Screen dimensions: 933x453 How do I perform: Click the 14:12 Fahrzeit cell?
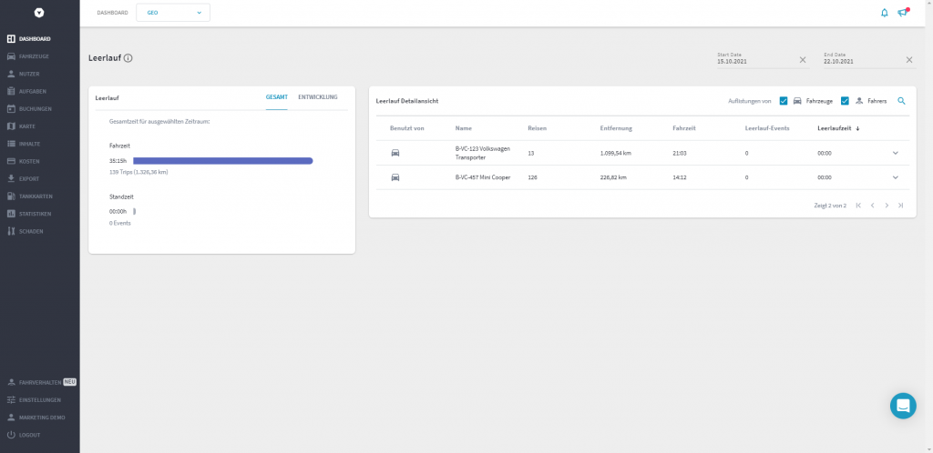click(680, 177)
